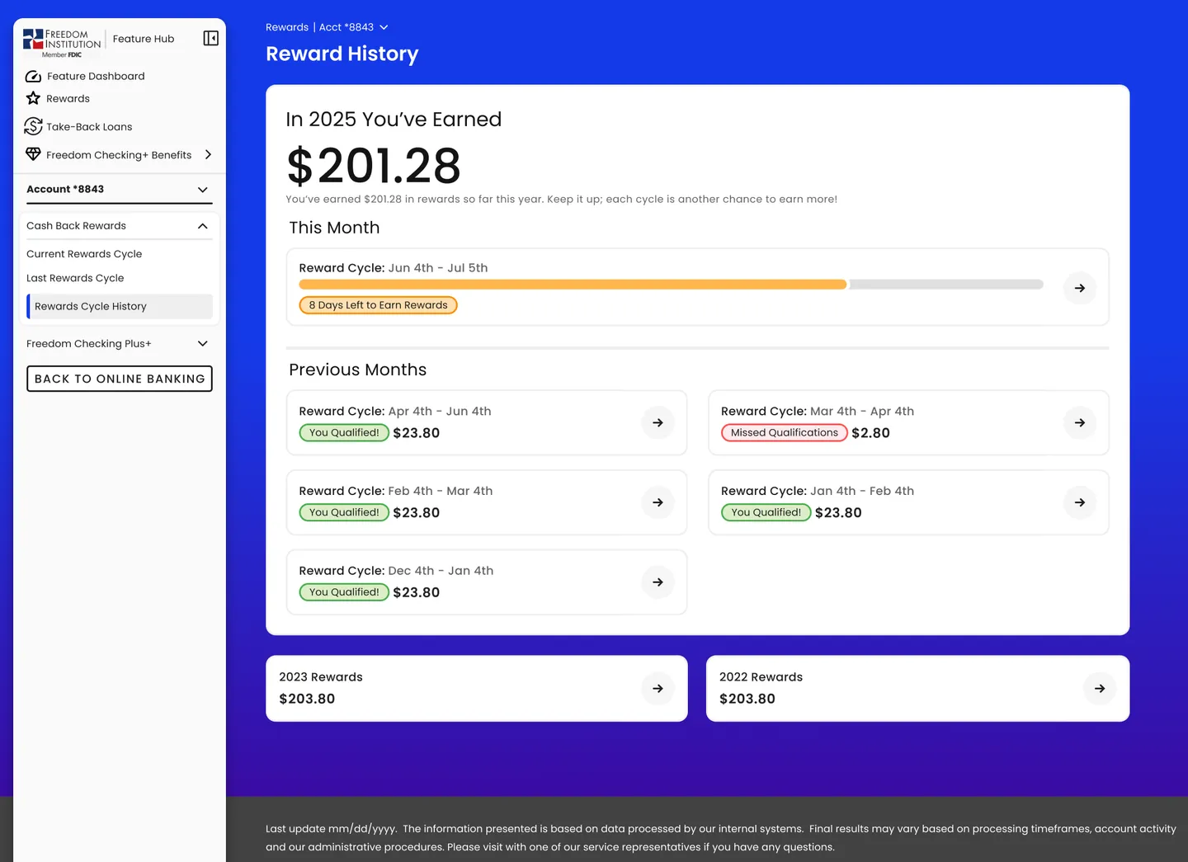Viewport: 1188px width, 862px height.
Task: Click the BACK TO ONLINE BANKING button
Action: 119,379
